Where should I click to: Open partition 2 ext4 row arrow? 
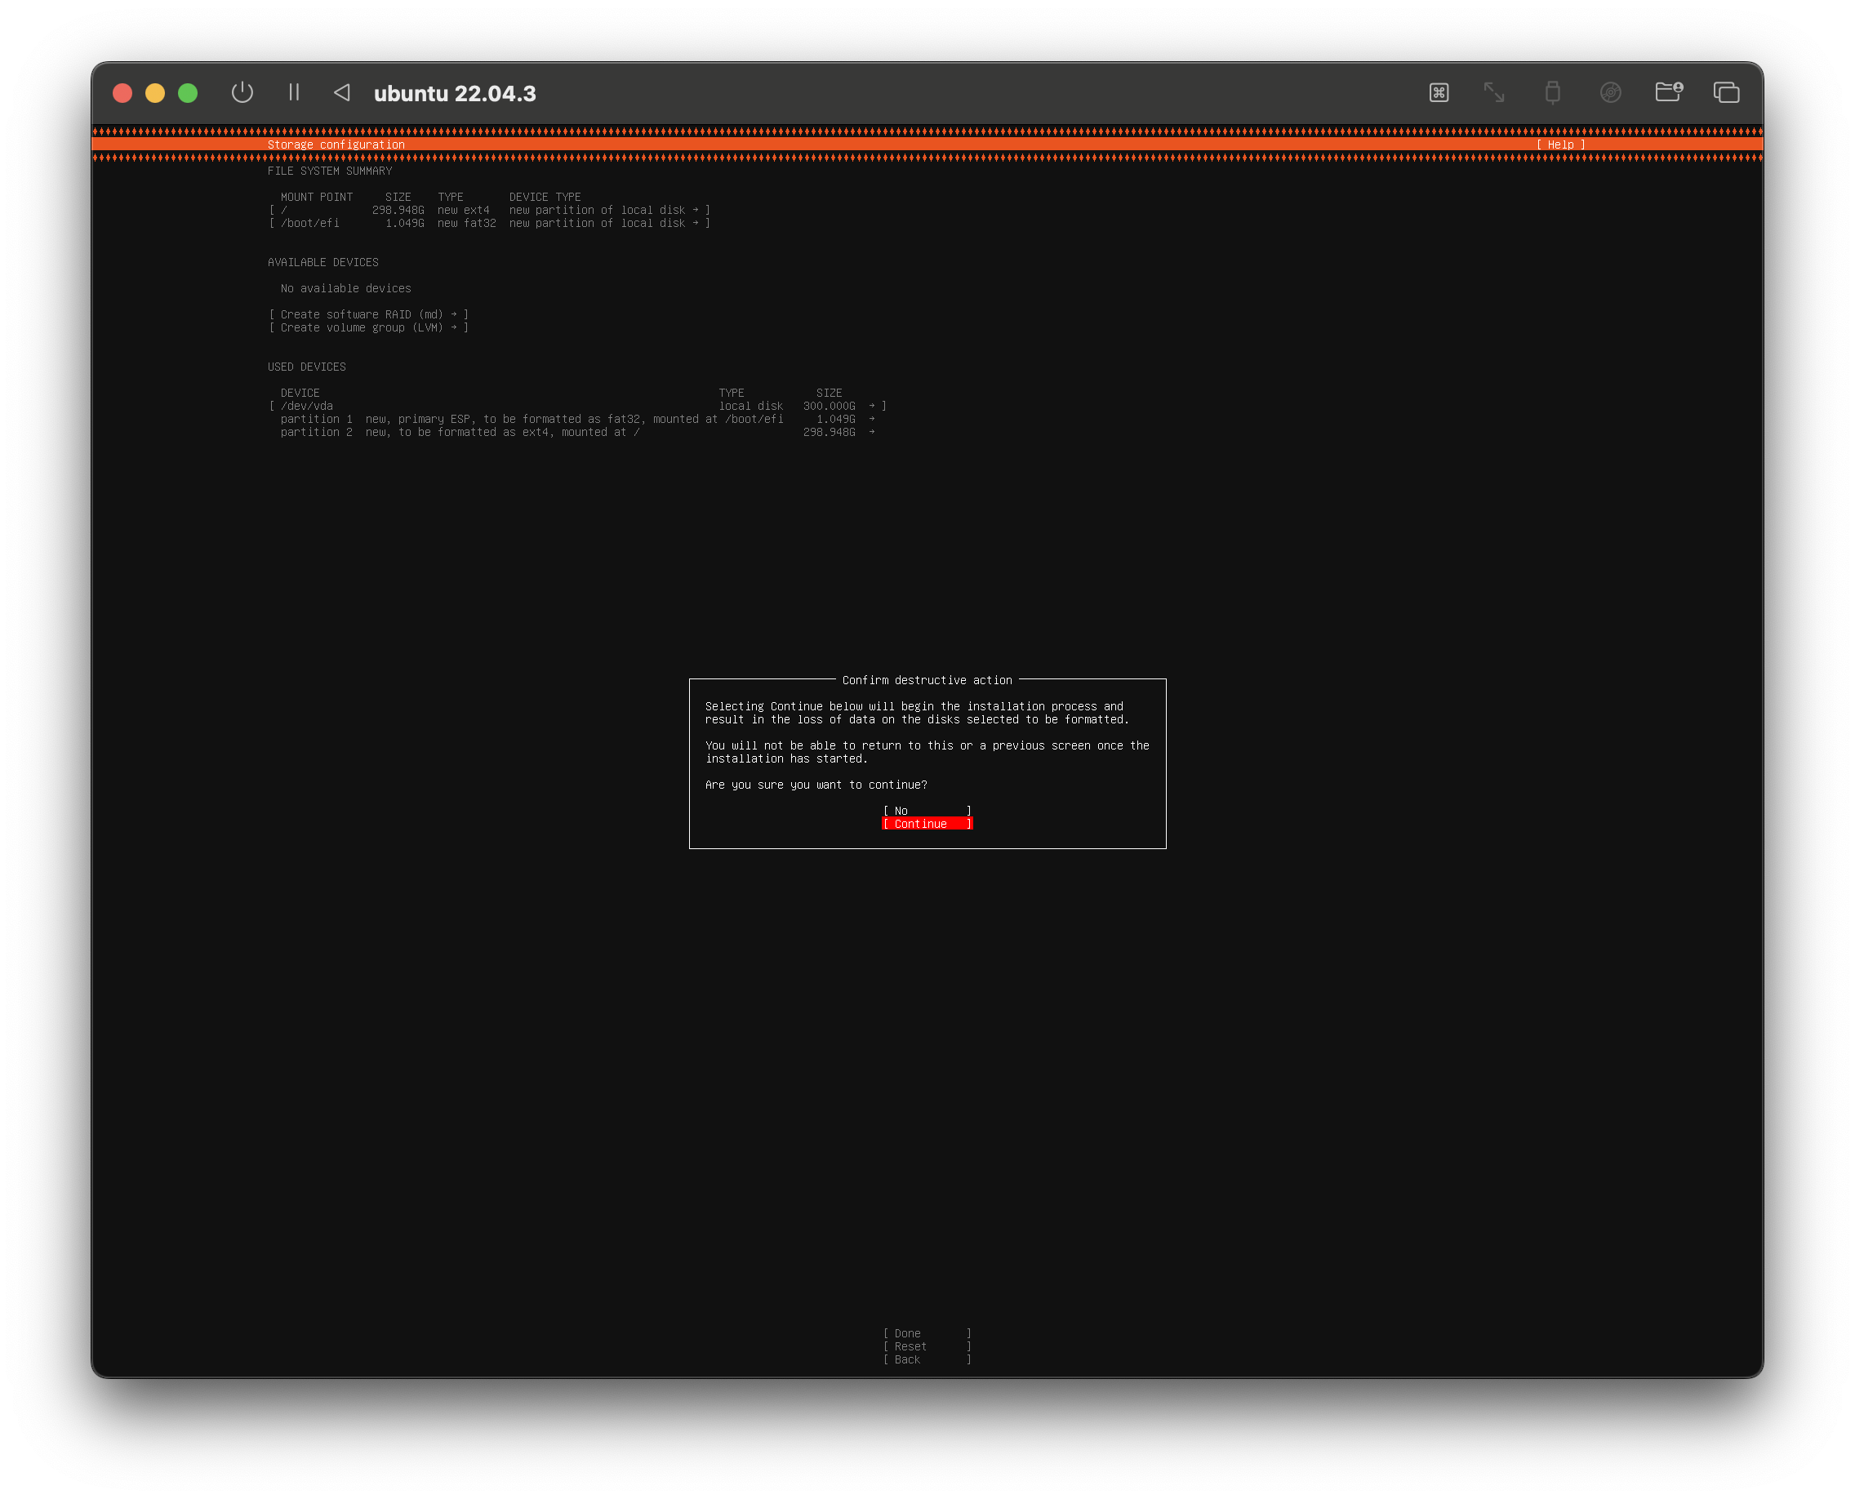click(871, 432)
